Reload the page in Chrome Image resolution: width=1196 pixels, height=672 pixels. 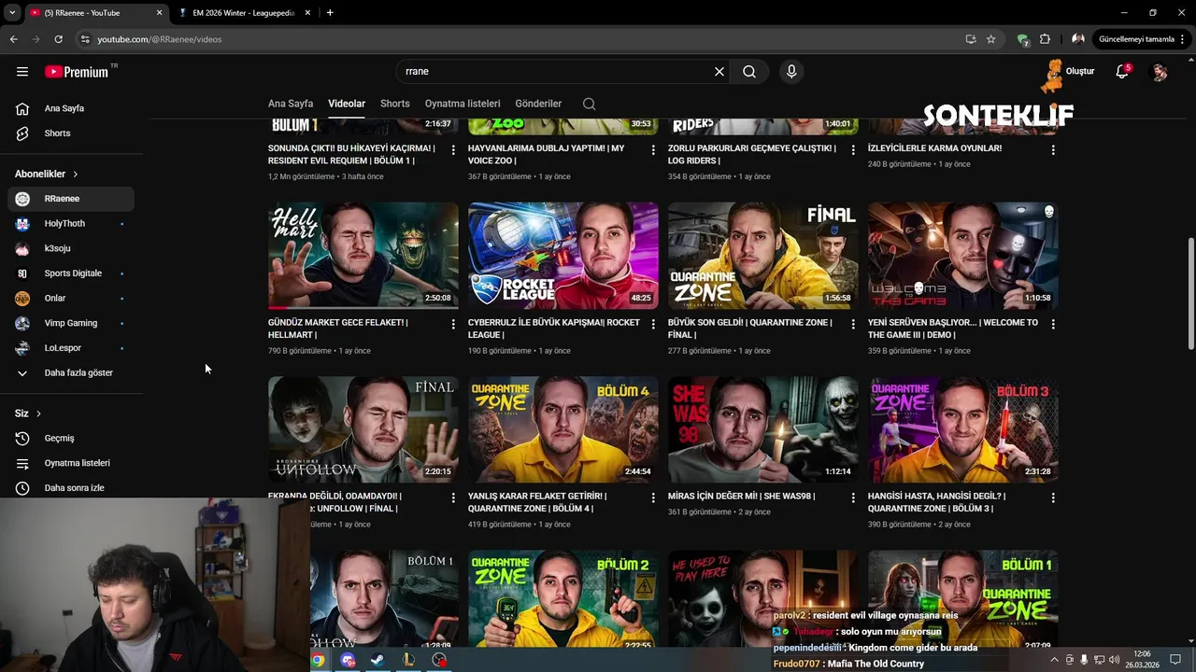tap(58, 39)
